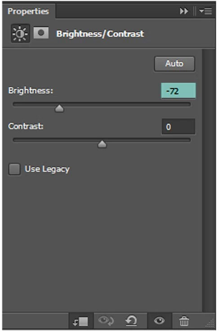The image size is (219, 332).
Task: Reset to adjustment defaults icon
Action: pyautogui.click(x=131, y=321)
